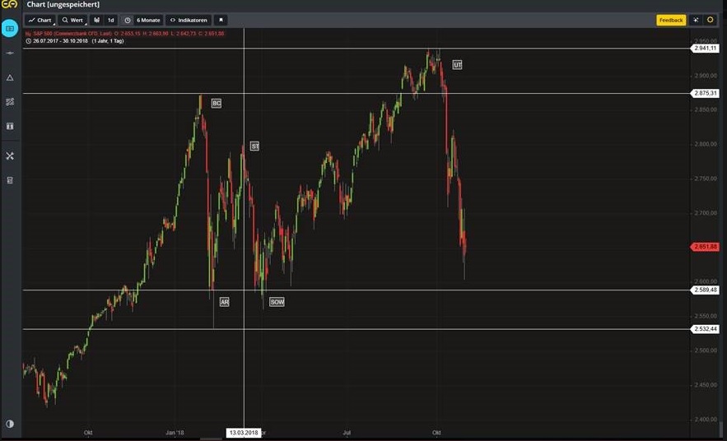Click the Jul time axis label
727x441 pixels.
coord(347,433)
